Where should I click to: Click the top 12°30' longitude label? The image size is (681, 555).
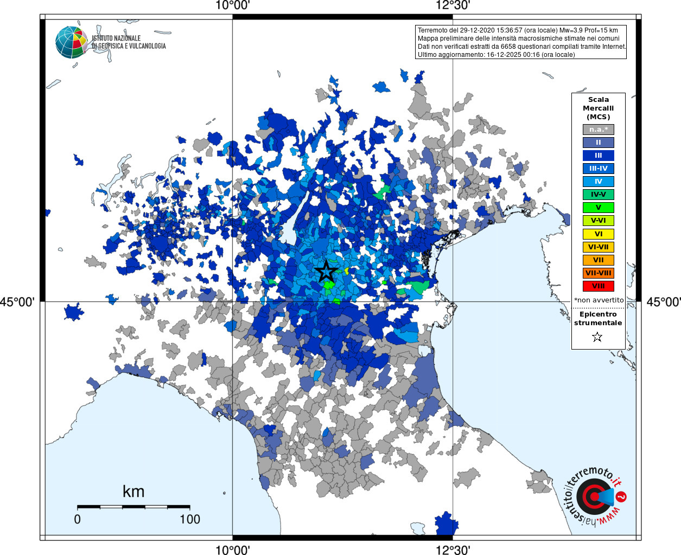(x=453, y=5)
